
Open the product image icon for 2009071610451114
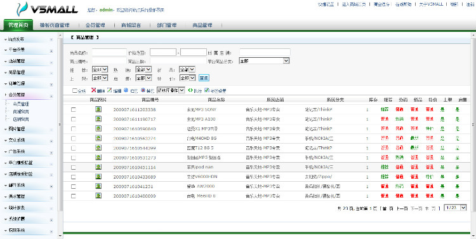click(98, 167)
